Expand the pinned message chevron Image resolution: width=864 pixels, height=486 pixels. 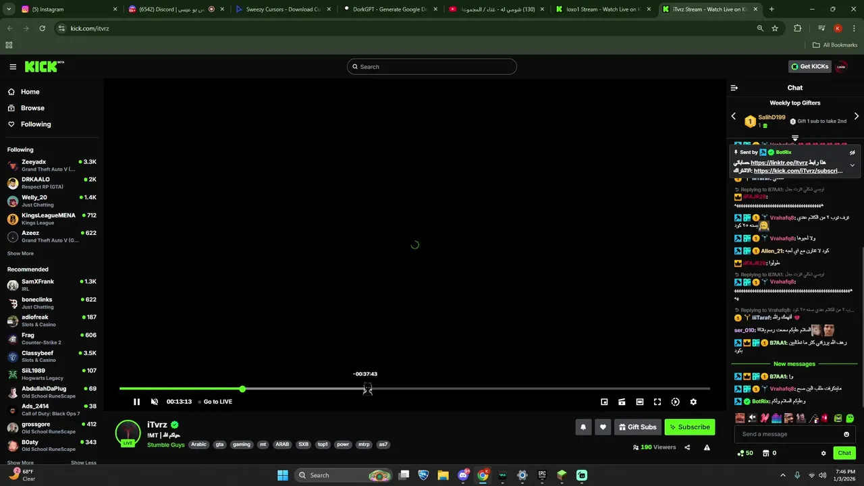(x=852, y=165)
